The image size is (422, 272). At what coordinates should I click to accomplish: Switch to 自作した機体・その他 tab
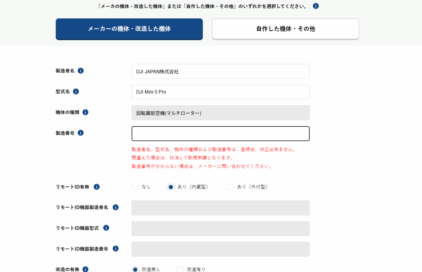[285, 29]
